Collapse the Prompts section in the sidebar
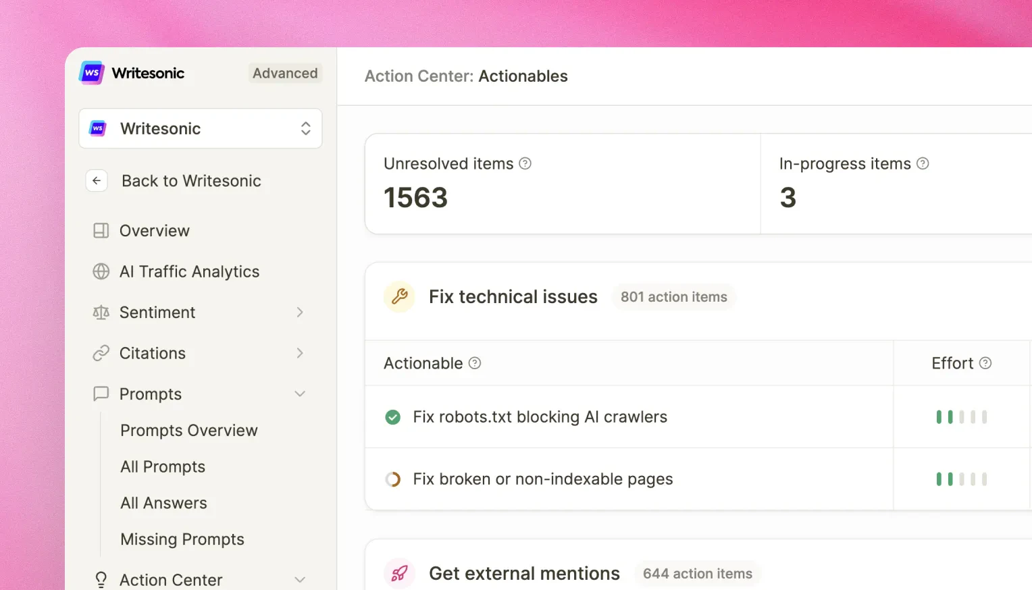 tap(300, 394)
